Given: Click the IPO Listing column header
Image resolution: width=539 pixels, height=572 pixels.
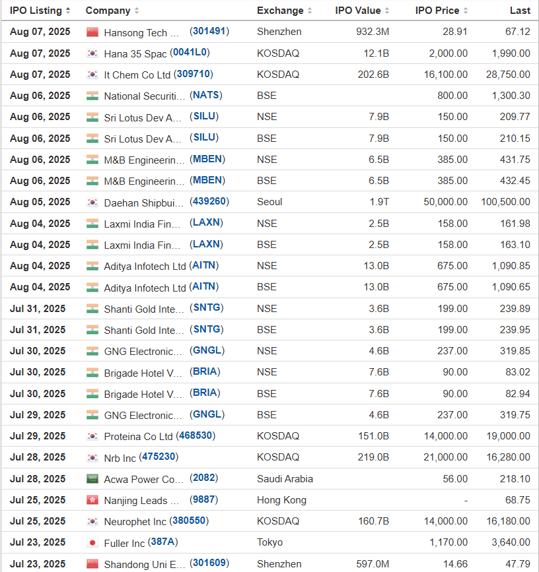Looking at the screenshot, I should click(36, 11).
